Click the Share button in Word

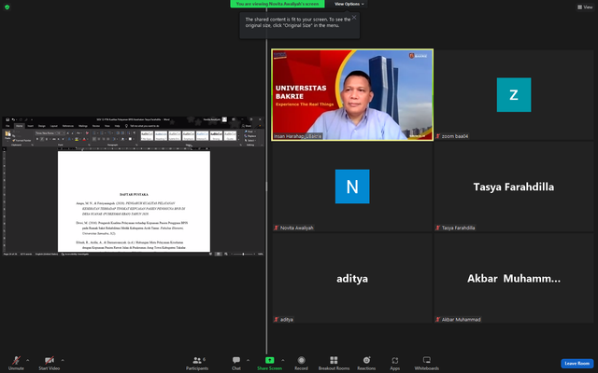247,126
